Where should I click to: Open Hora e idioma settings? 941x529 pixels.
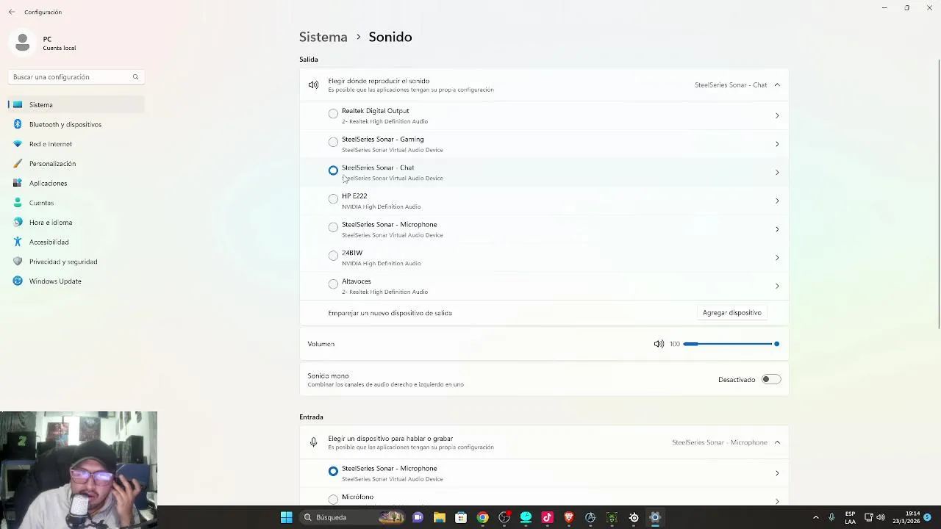76,222
